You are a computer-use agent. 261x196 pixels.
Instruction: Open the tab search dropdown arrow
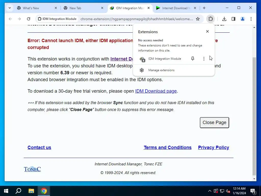[10, 8]
